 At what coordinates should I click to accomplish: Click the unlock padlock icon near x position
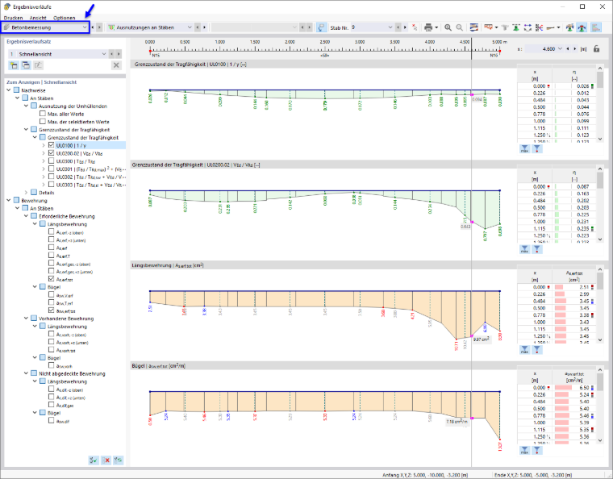tap(596, 49)
